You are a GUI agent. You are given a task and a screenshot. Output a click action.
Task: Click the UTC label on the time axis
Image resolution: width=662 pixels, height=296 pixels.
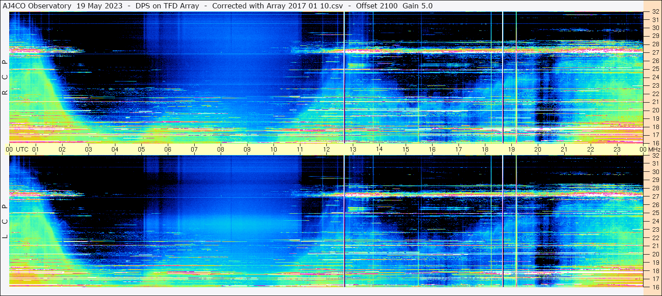tap(22, 149)
